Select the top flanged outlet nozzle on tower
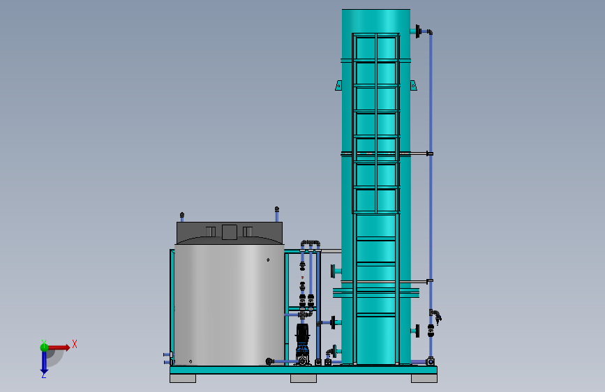Viewport: 605px width, 392px height. [415, 31]
